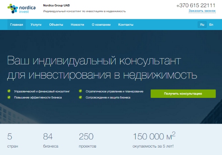Navigate to О компании page

pyautogui.click(x=101, y=25)
